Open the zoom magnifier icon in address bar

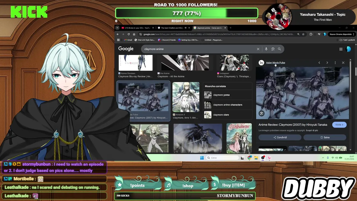pyautogui.click(x=298, y=34)
